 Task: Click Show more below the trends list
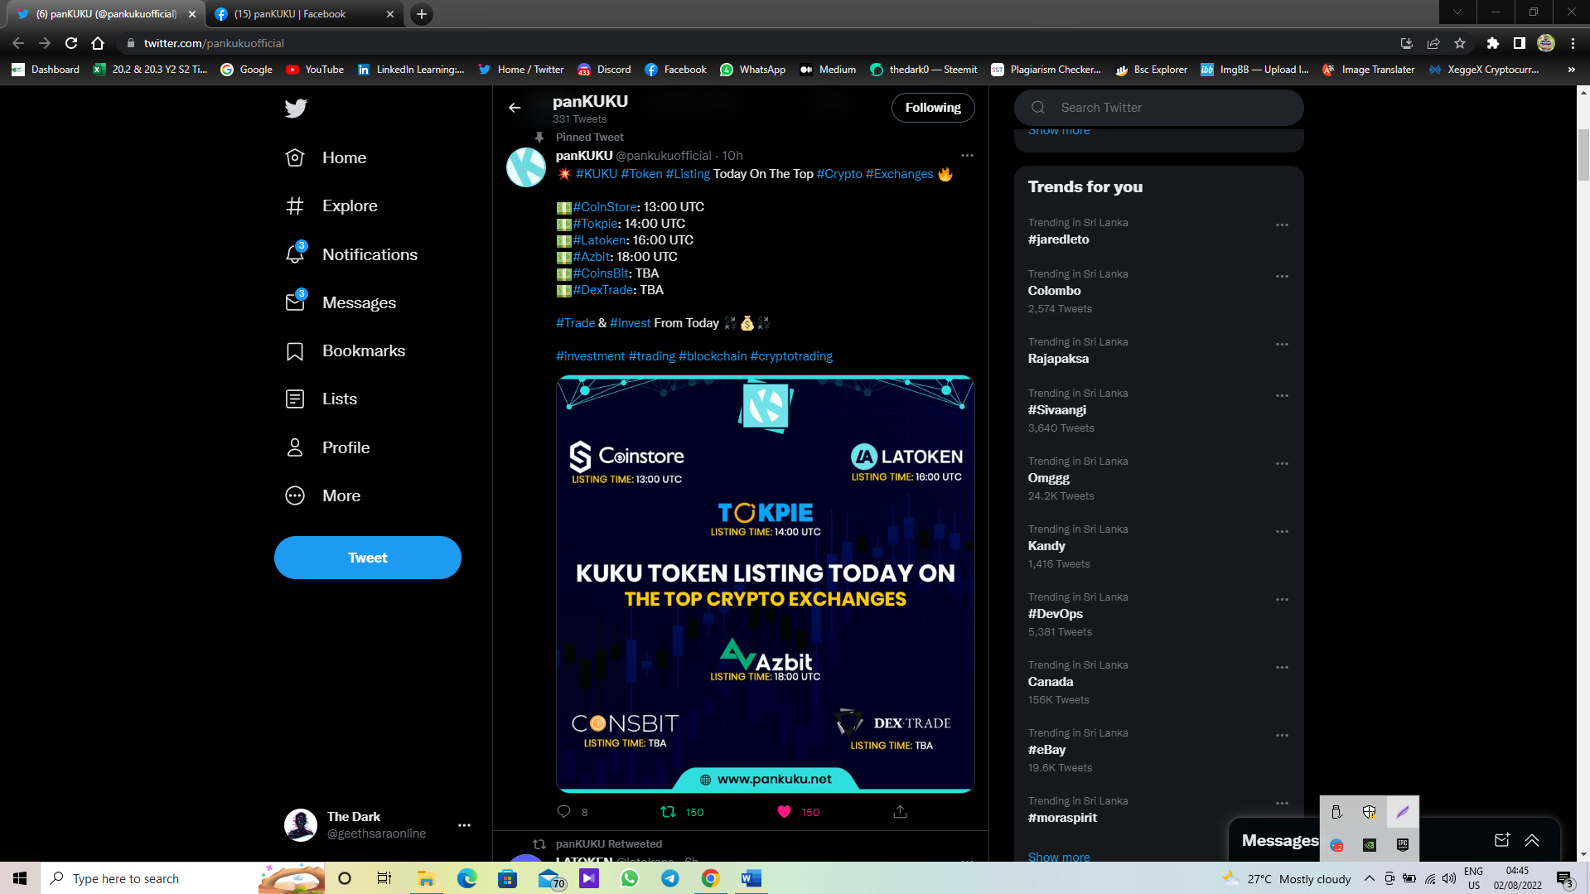[x=1059, y=857]
